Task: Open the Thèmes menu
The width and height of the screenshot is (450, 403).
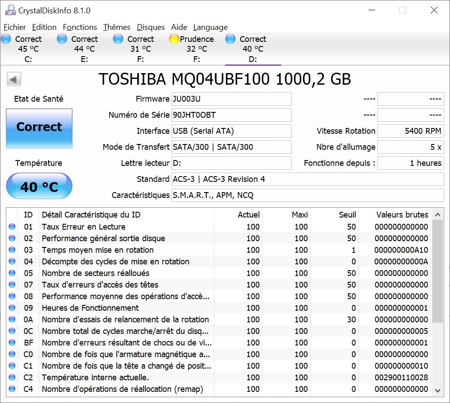Action: [117, 27]
